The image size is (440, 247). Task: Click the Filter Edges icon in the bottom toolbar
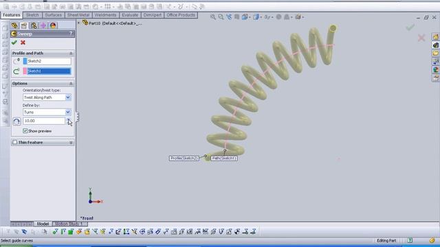pyautogui.click(x=63, y=232)
